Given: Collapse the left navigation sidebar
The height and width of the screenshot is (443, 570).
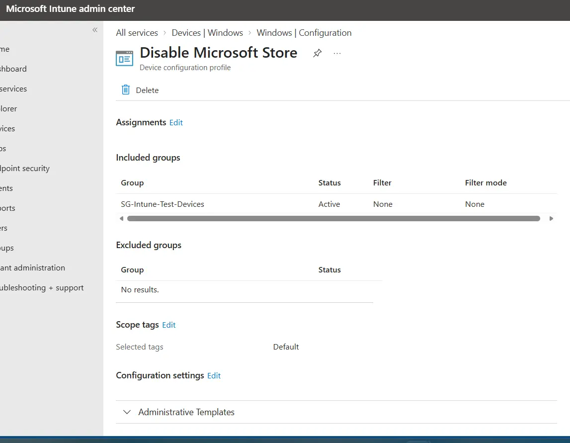Looking at the screenshot, I should point(95,30).
